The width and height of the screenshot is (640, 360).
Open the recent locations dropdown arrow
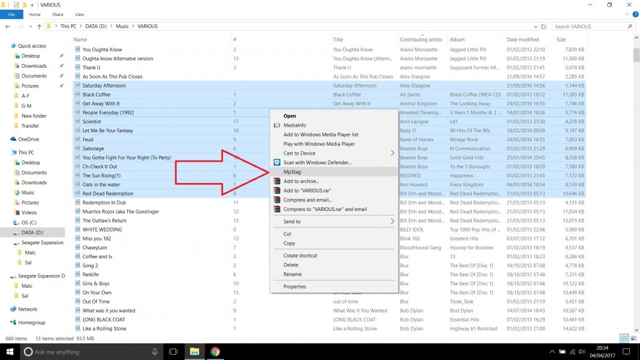tap(31, 26)
